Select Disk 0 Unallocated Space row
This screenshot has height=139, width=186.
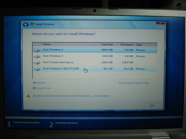coord(95,62)
